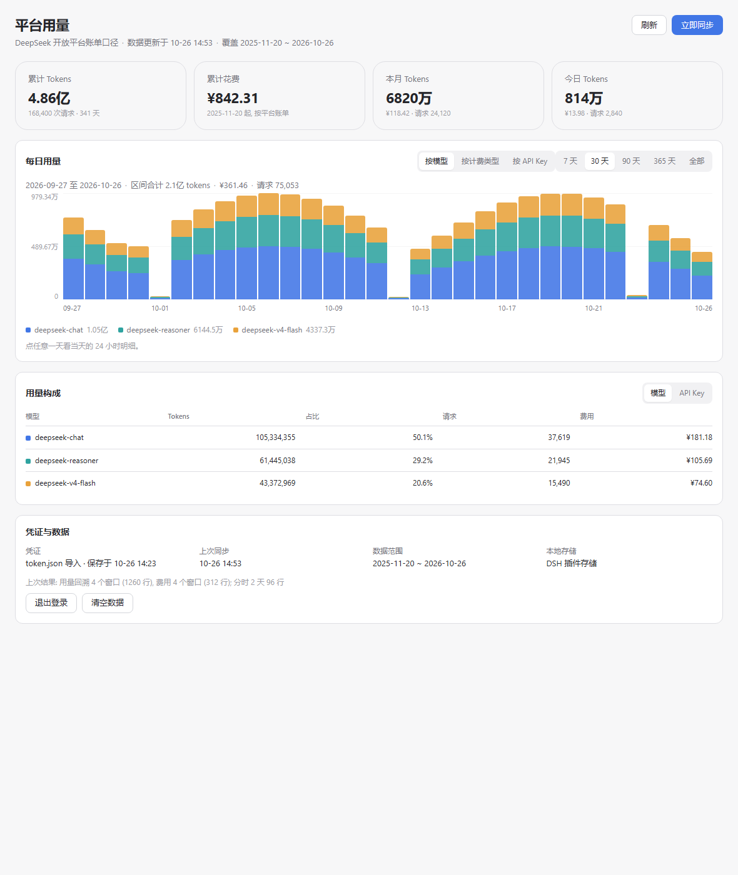Click the 489.67万 axis label
Screen dimensions: 738x875
(x=44, y=247)
